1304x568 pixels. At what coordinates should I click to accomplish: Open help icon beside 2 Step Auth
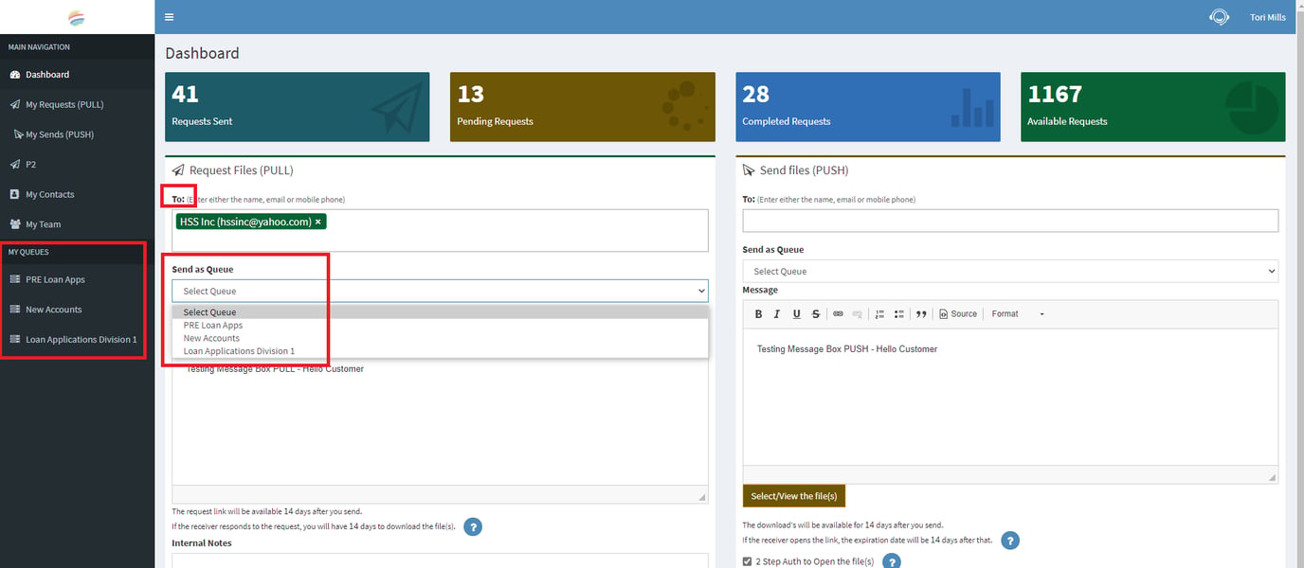pyautogui.click(x=891, y=561)
